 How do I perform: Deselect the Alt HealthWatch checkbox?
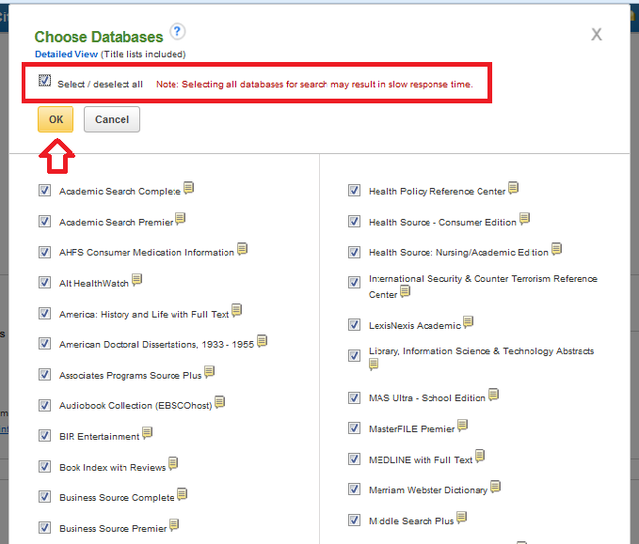tap(44, 283)
